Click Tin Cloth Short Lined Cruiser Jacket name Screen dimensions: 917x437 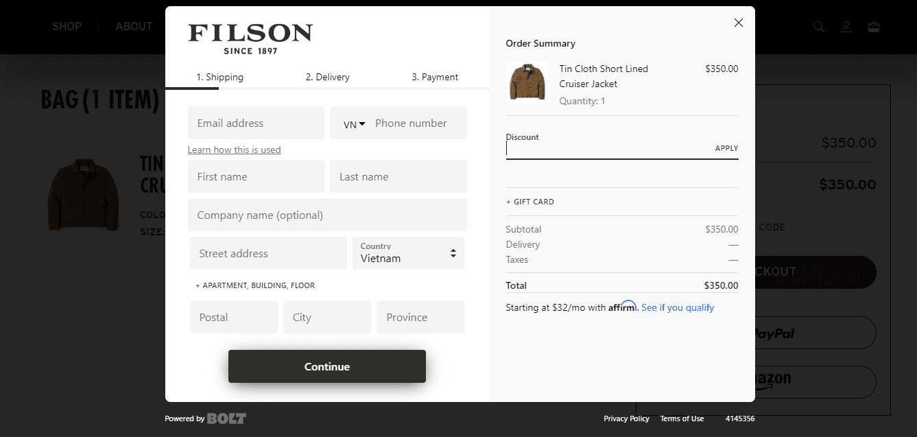(604, 76)
